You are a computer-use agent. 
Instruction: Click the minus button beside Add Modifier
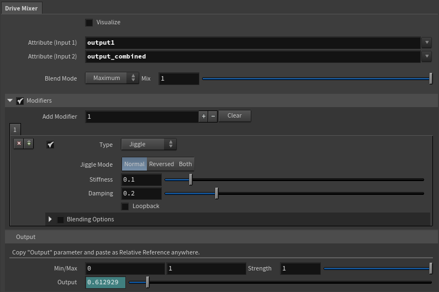tap(213, 116)
